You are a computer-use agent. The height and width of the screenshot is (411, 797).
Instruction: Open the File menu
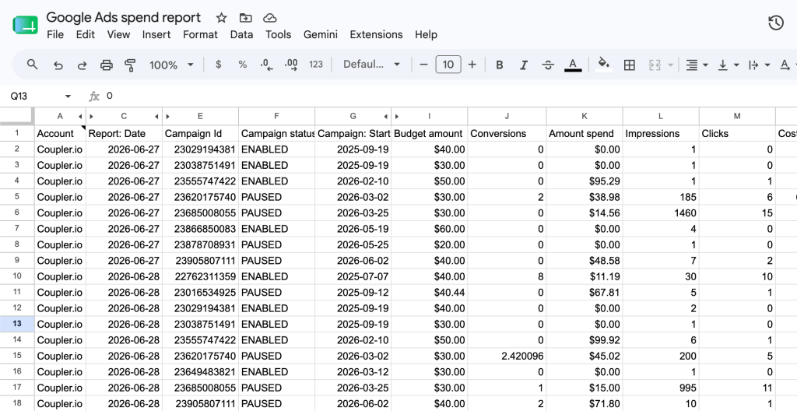55,34
